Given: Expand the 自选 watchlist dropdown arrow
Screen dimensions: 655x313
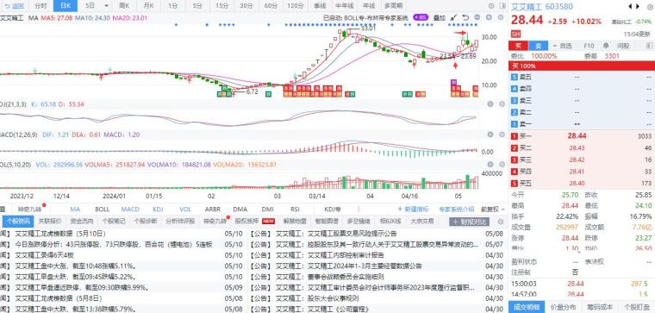Looking at the screenshot, I should (555, 46).
